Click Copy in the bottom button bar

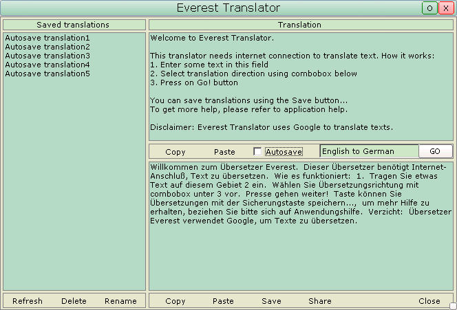[x=176, y=301]
